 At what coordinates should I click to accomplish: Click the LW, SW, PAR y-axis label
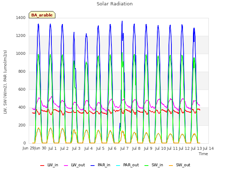click(x=5, y=82)
